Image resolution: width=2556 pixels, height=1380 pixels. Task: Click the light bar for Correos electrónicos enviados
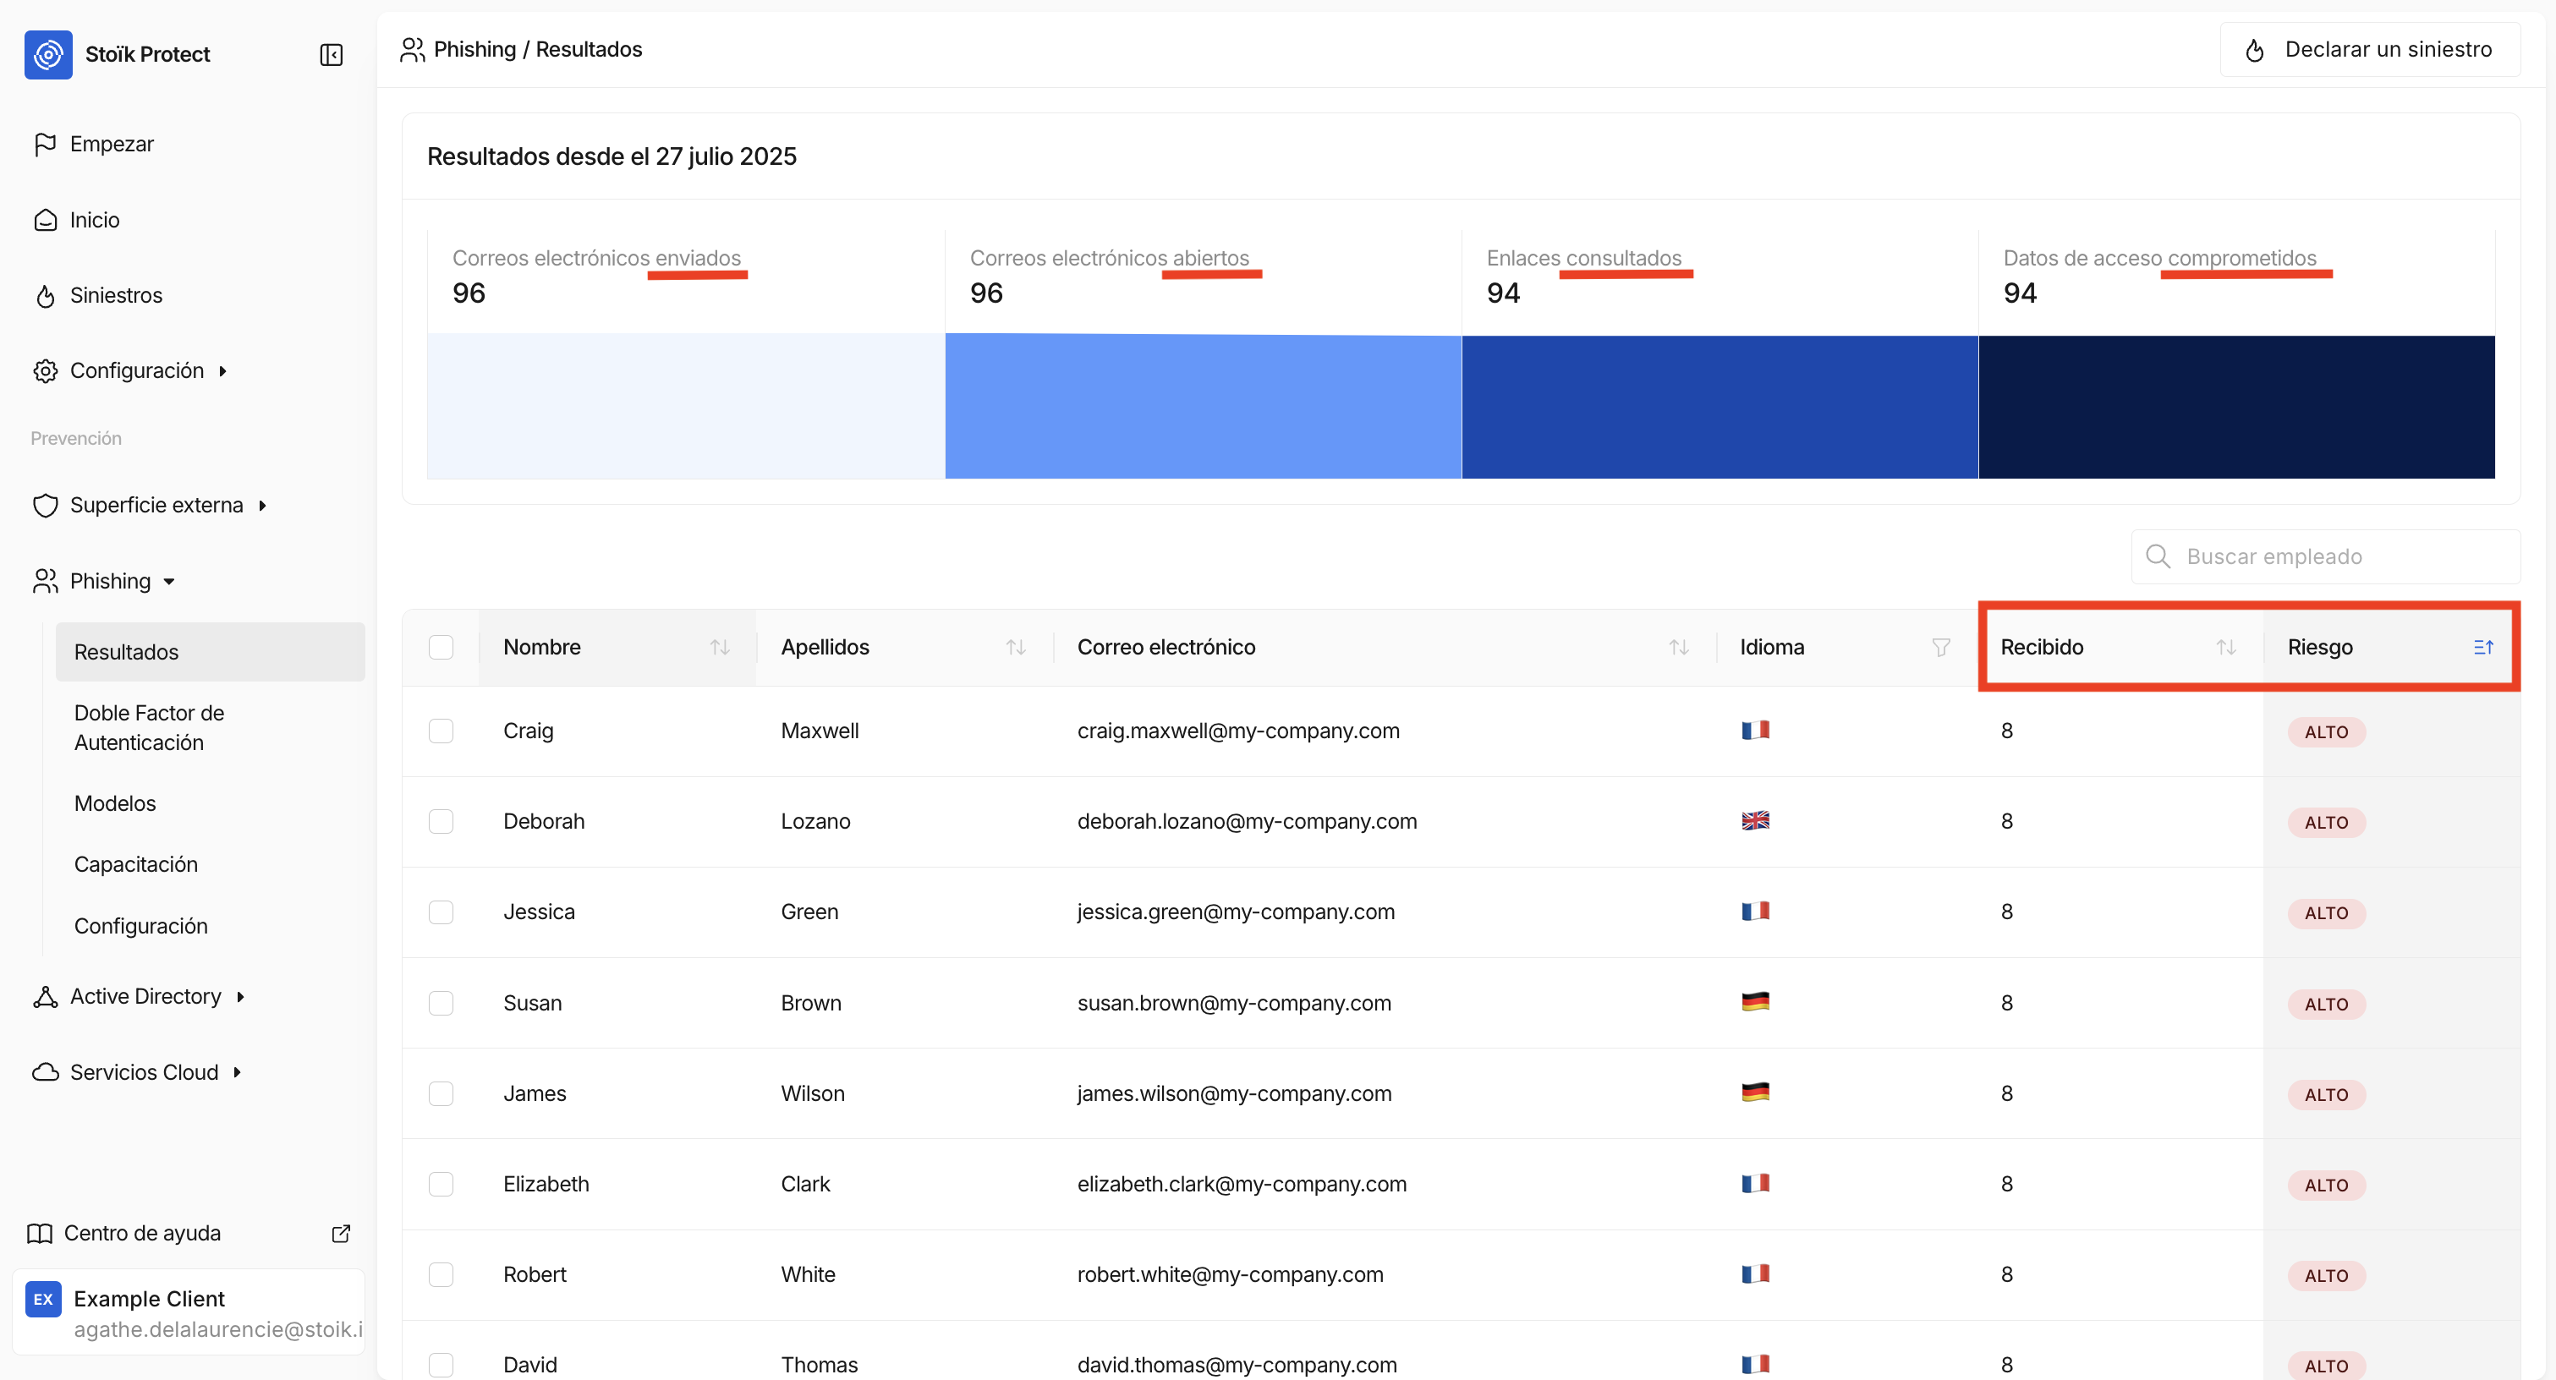point(686,407)
